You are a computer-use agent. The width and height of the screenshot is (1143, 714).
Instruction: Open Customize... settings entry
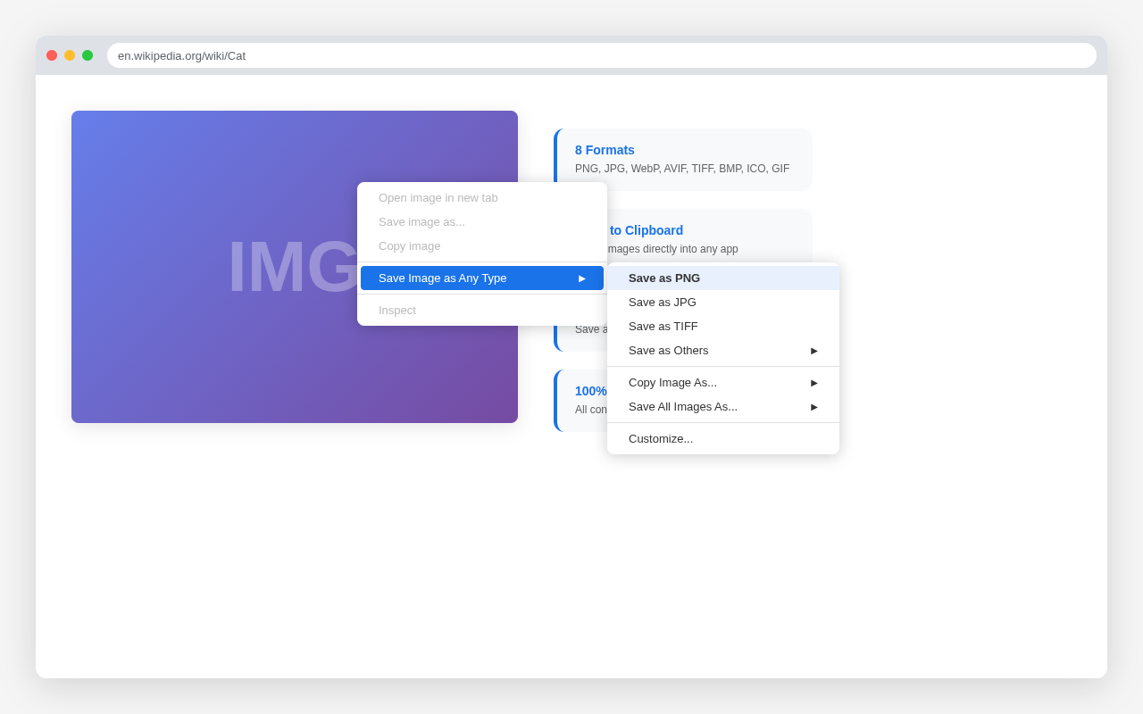[723, 438]
